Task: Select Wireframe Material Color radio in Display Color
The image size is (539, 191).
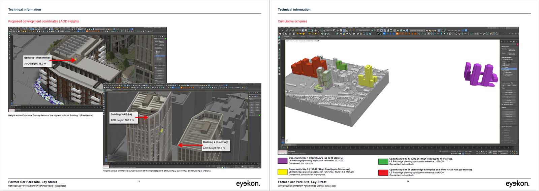Action: point(508,51)
